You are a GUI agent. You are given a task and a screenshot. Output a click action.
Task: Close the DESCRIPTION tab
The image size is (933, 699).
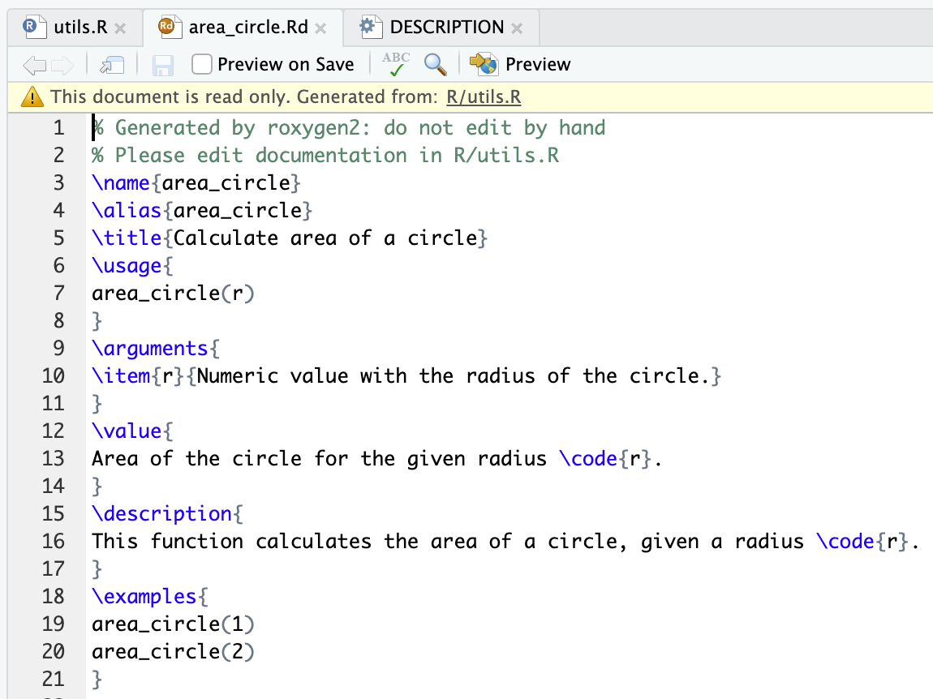click(x=517, y=28)
